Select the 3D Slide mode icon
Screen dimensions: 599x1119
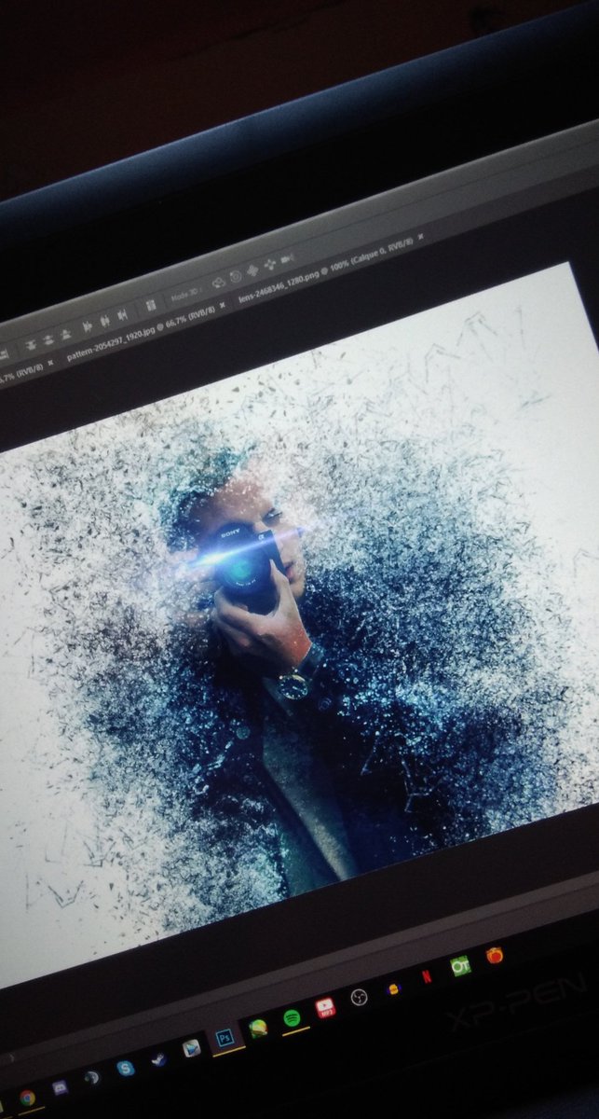click(269, 264)
